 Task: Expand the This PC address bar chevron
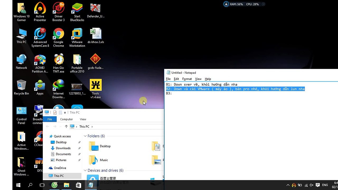[x=92, y=127]
